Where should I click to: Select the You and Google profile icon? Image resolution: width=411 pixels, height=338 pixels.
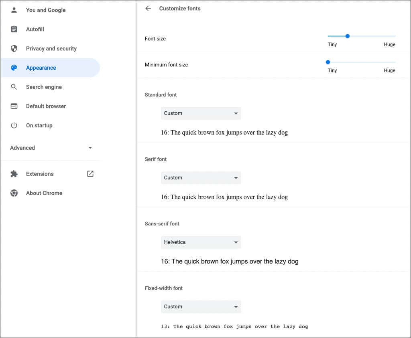click(14, 10)
